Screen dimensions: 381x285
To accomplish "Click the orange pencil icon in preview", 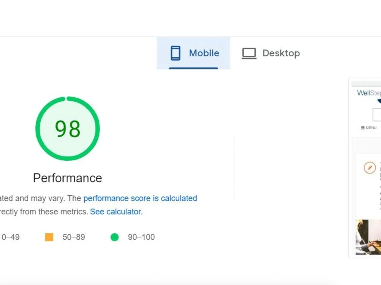I will pos(370,168).
